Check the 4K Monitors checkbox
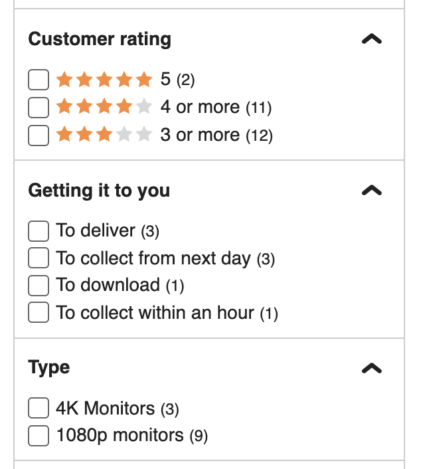The height and width of the screenshot is (469, 421). pos(39,408)
